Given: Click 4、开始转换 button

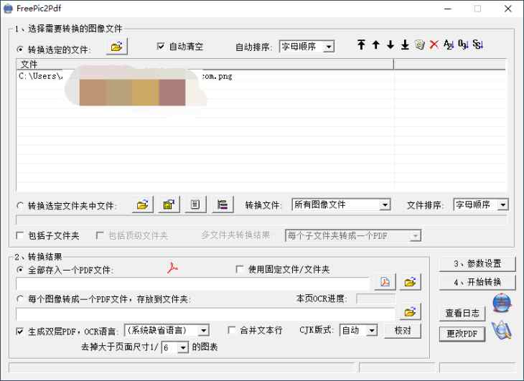Looking at the screenshot, I should 477,282.
